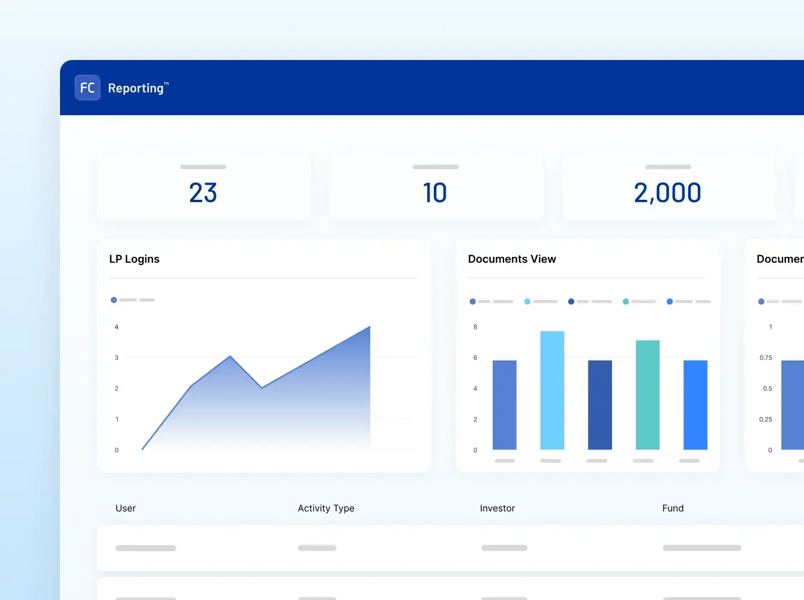Screen dimensions: 804x600
Task: Open the Fund column filter
Action: (x=672, y=508)
